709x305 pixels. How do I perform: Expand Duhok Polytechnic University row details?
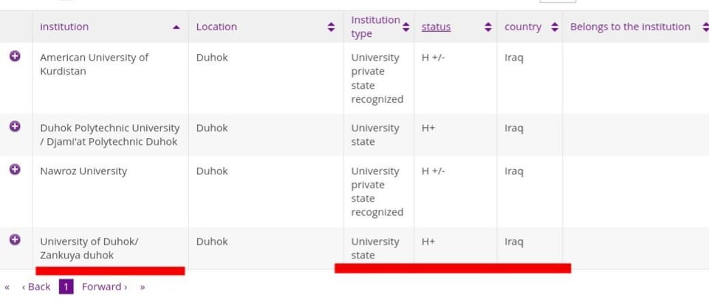pyautogui.click(x=15, y=126)
